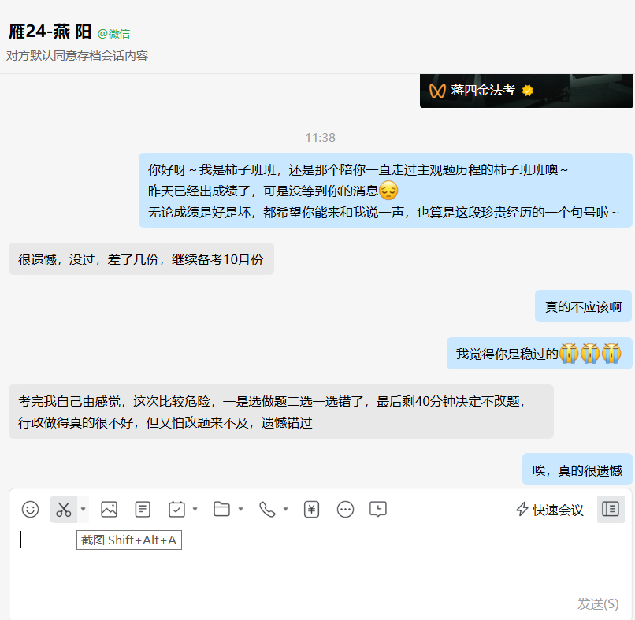Open the send image icon
635x620 pixels.
(109, 509)
